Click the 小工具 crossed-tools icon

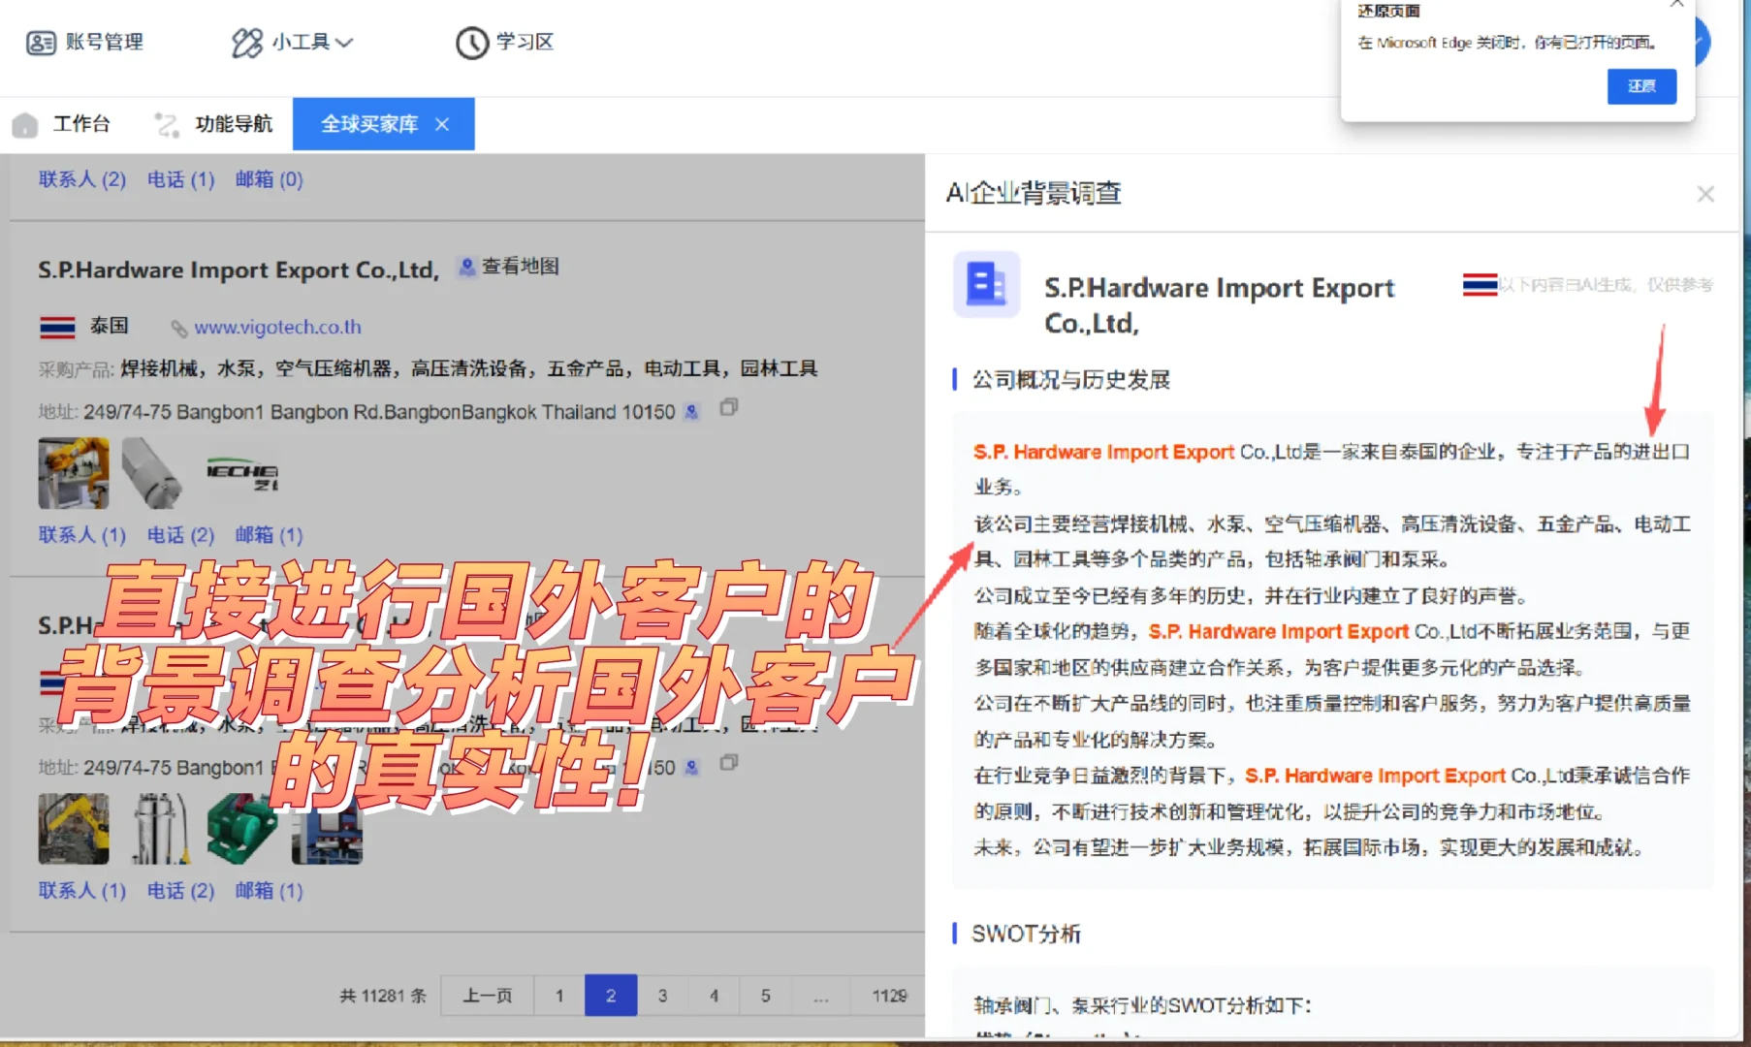[x=245, y=43]
